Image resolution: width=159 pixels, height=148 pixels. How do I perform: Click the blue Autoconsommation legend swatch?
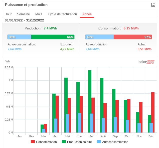pyautogui.click(x=99, y=142)
